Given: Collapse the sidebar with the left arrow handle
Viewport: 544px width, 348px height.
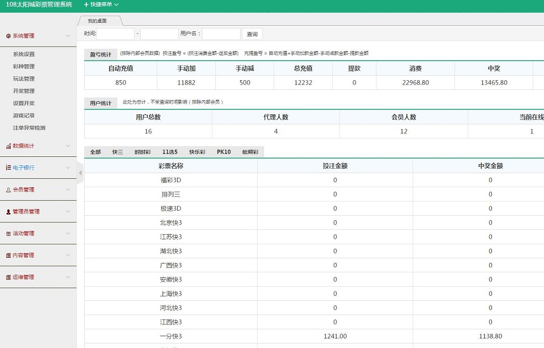Looking at the screenshot, I should click(x=80, y=173).
